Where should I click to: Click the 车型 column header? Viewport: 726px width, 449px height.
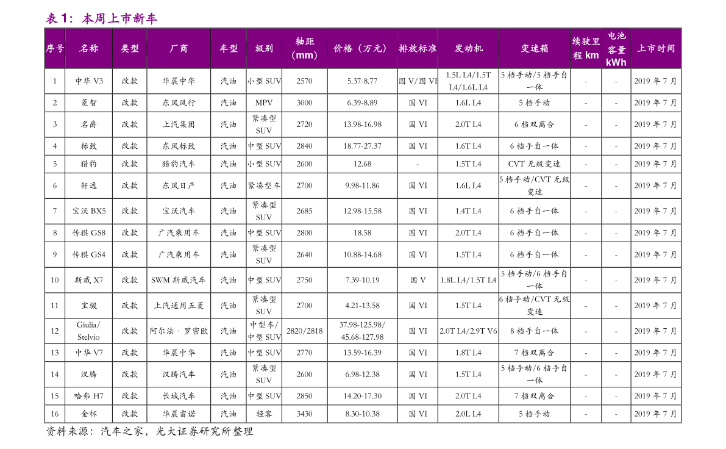click(229, 48)
